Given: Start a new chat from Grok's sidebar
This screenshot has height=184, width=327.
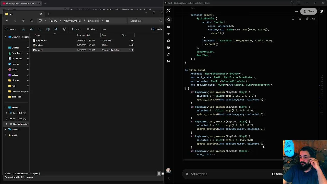Looking at the screenshot, I should (x=168, y=27).
